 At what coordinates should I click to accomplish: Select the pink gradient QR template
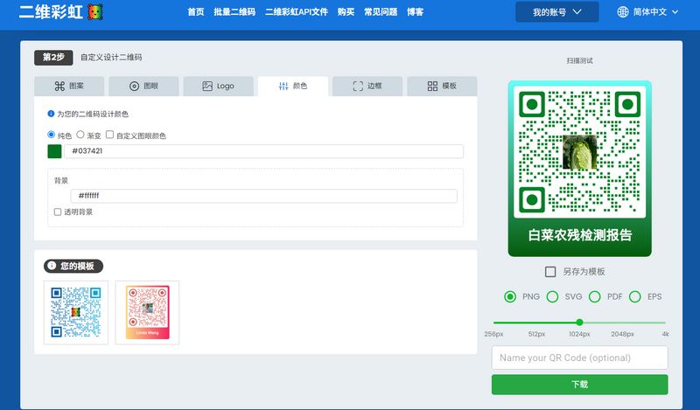click(x=147, y=312)
